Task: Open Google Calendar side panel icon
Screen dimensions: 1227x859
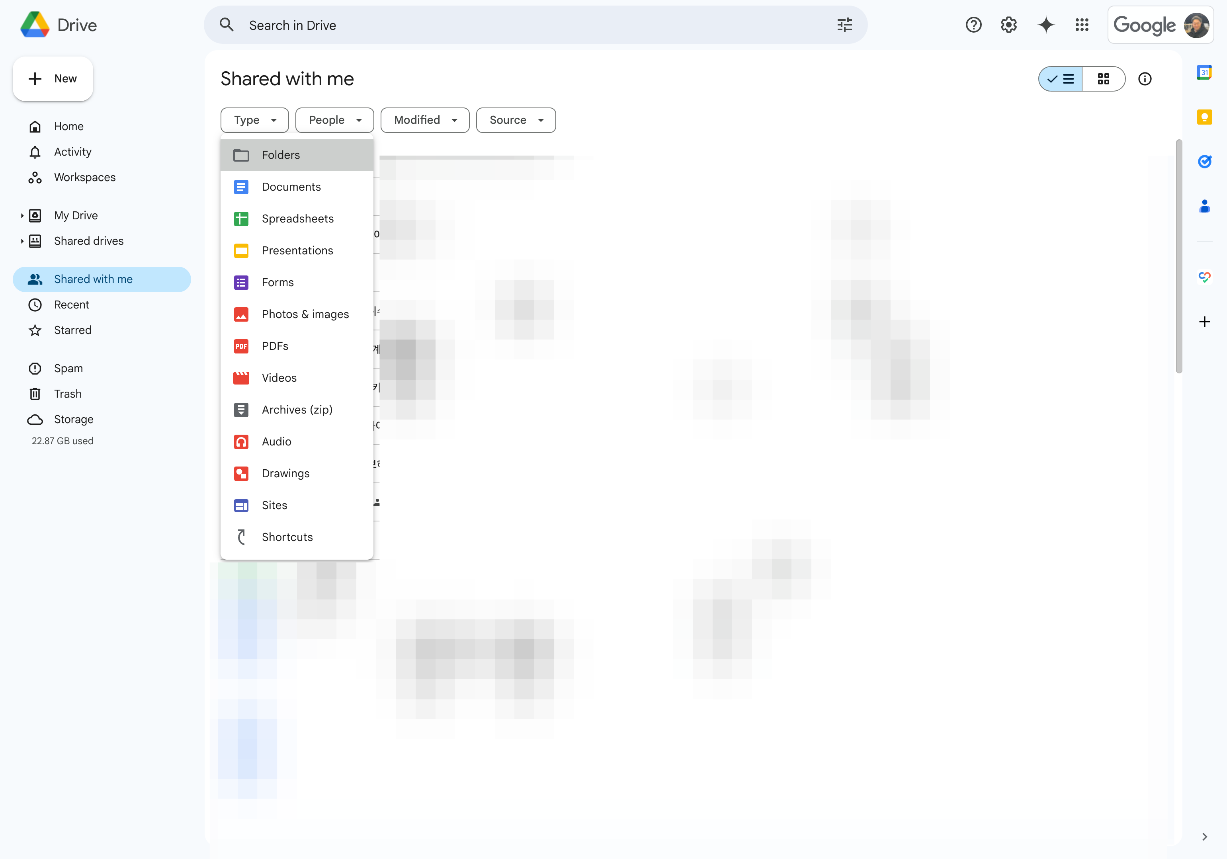Action: coord(1204,73)
